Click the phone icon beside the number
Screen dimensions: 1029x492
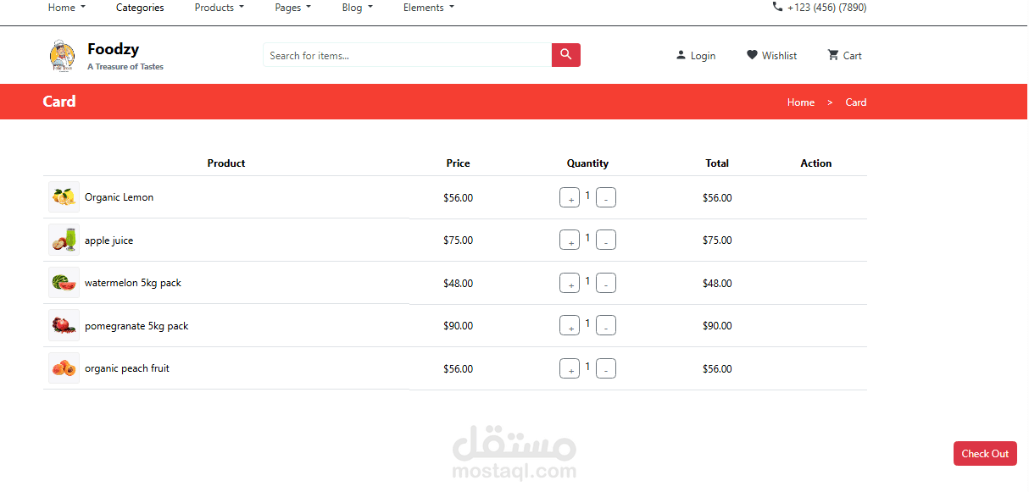[777, 7]
